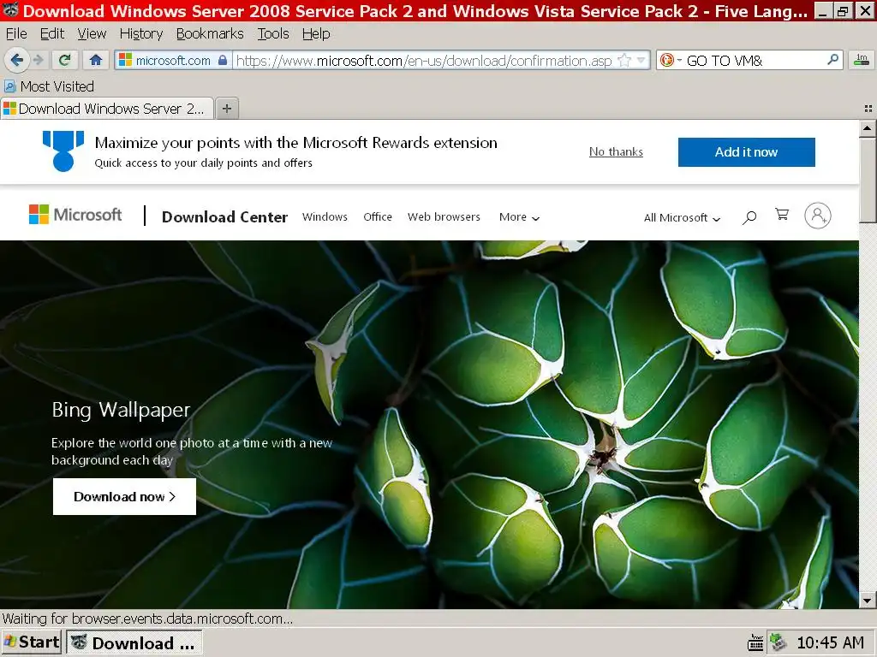The width and height of the screenshot is (877, 657).
Task: Open the Bookmarks menu
Action: click(x=210, y=34)
